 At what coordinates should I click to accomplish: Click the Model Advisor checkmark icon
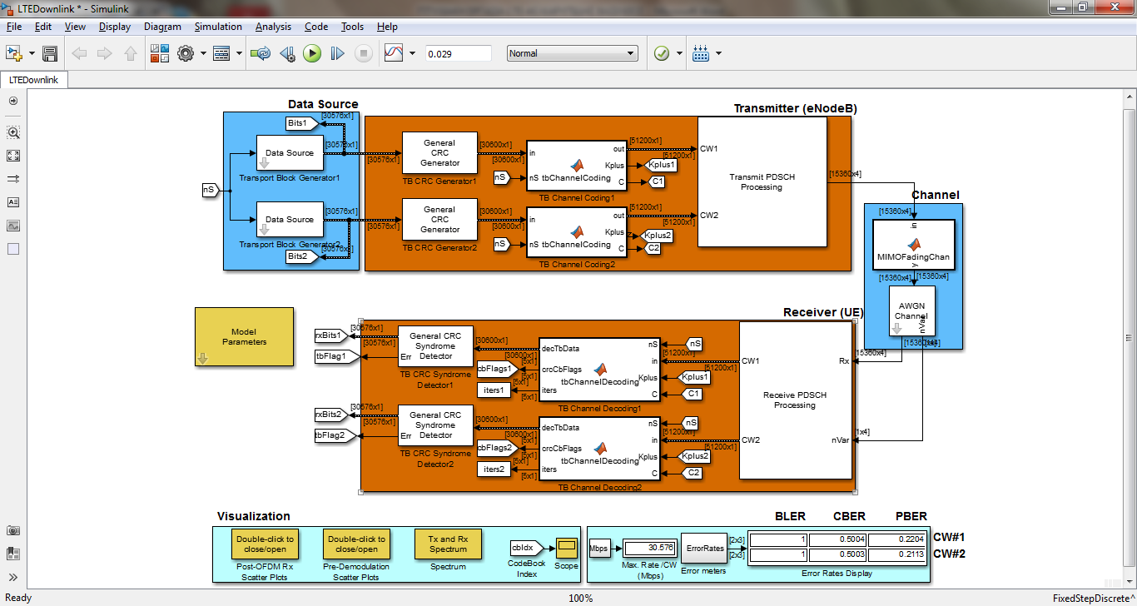(x=662, y=53)
